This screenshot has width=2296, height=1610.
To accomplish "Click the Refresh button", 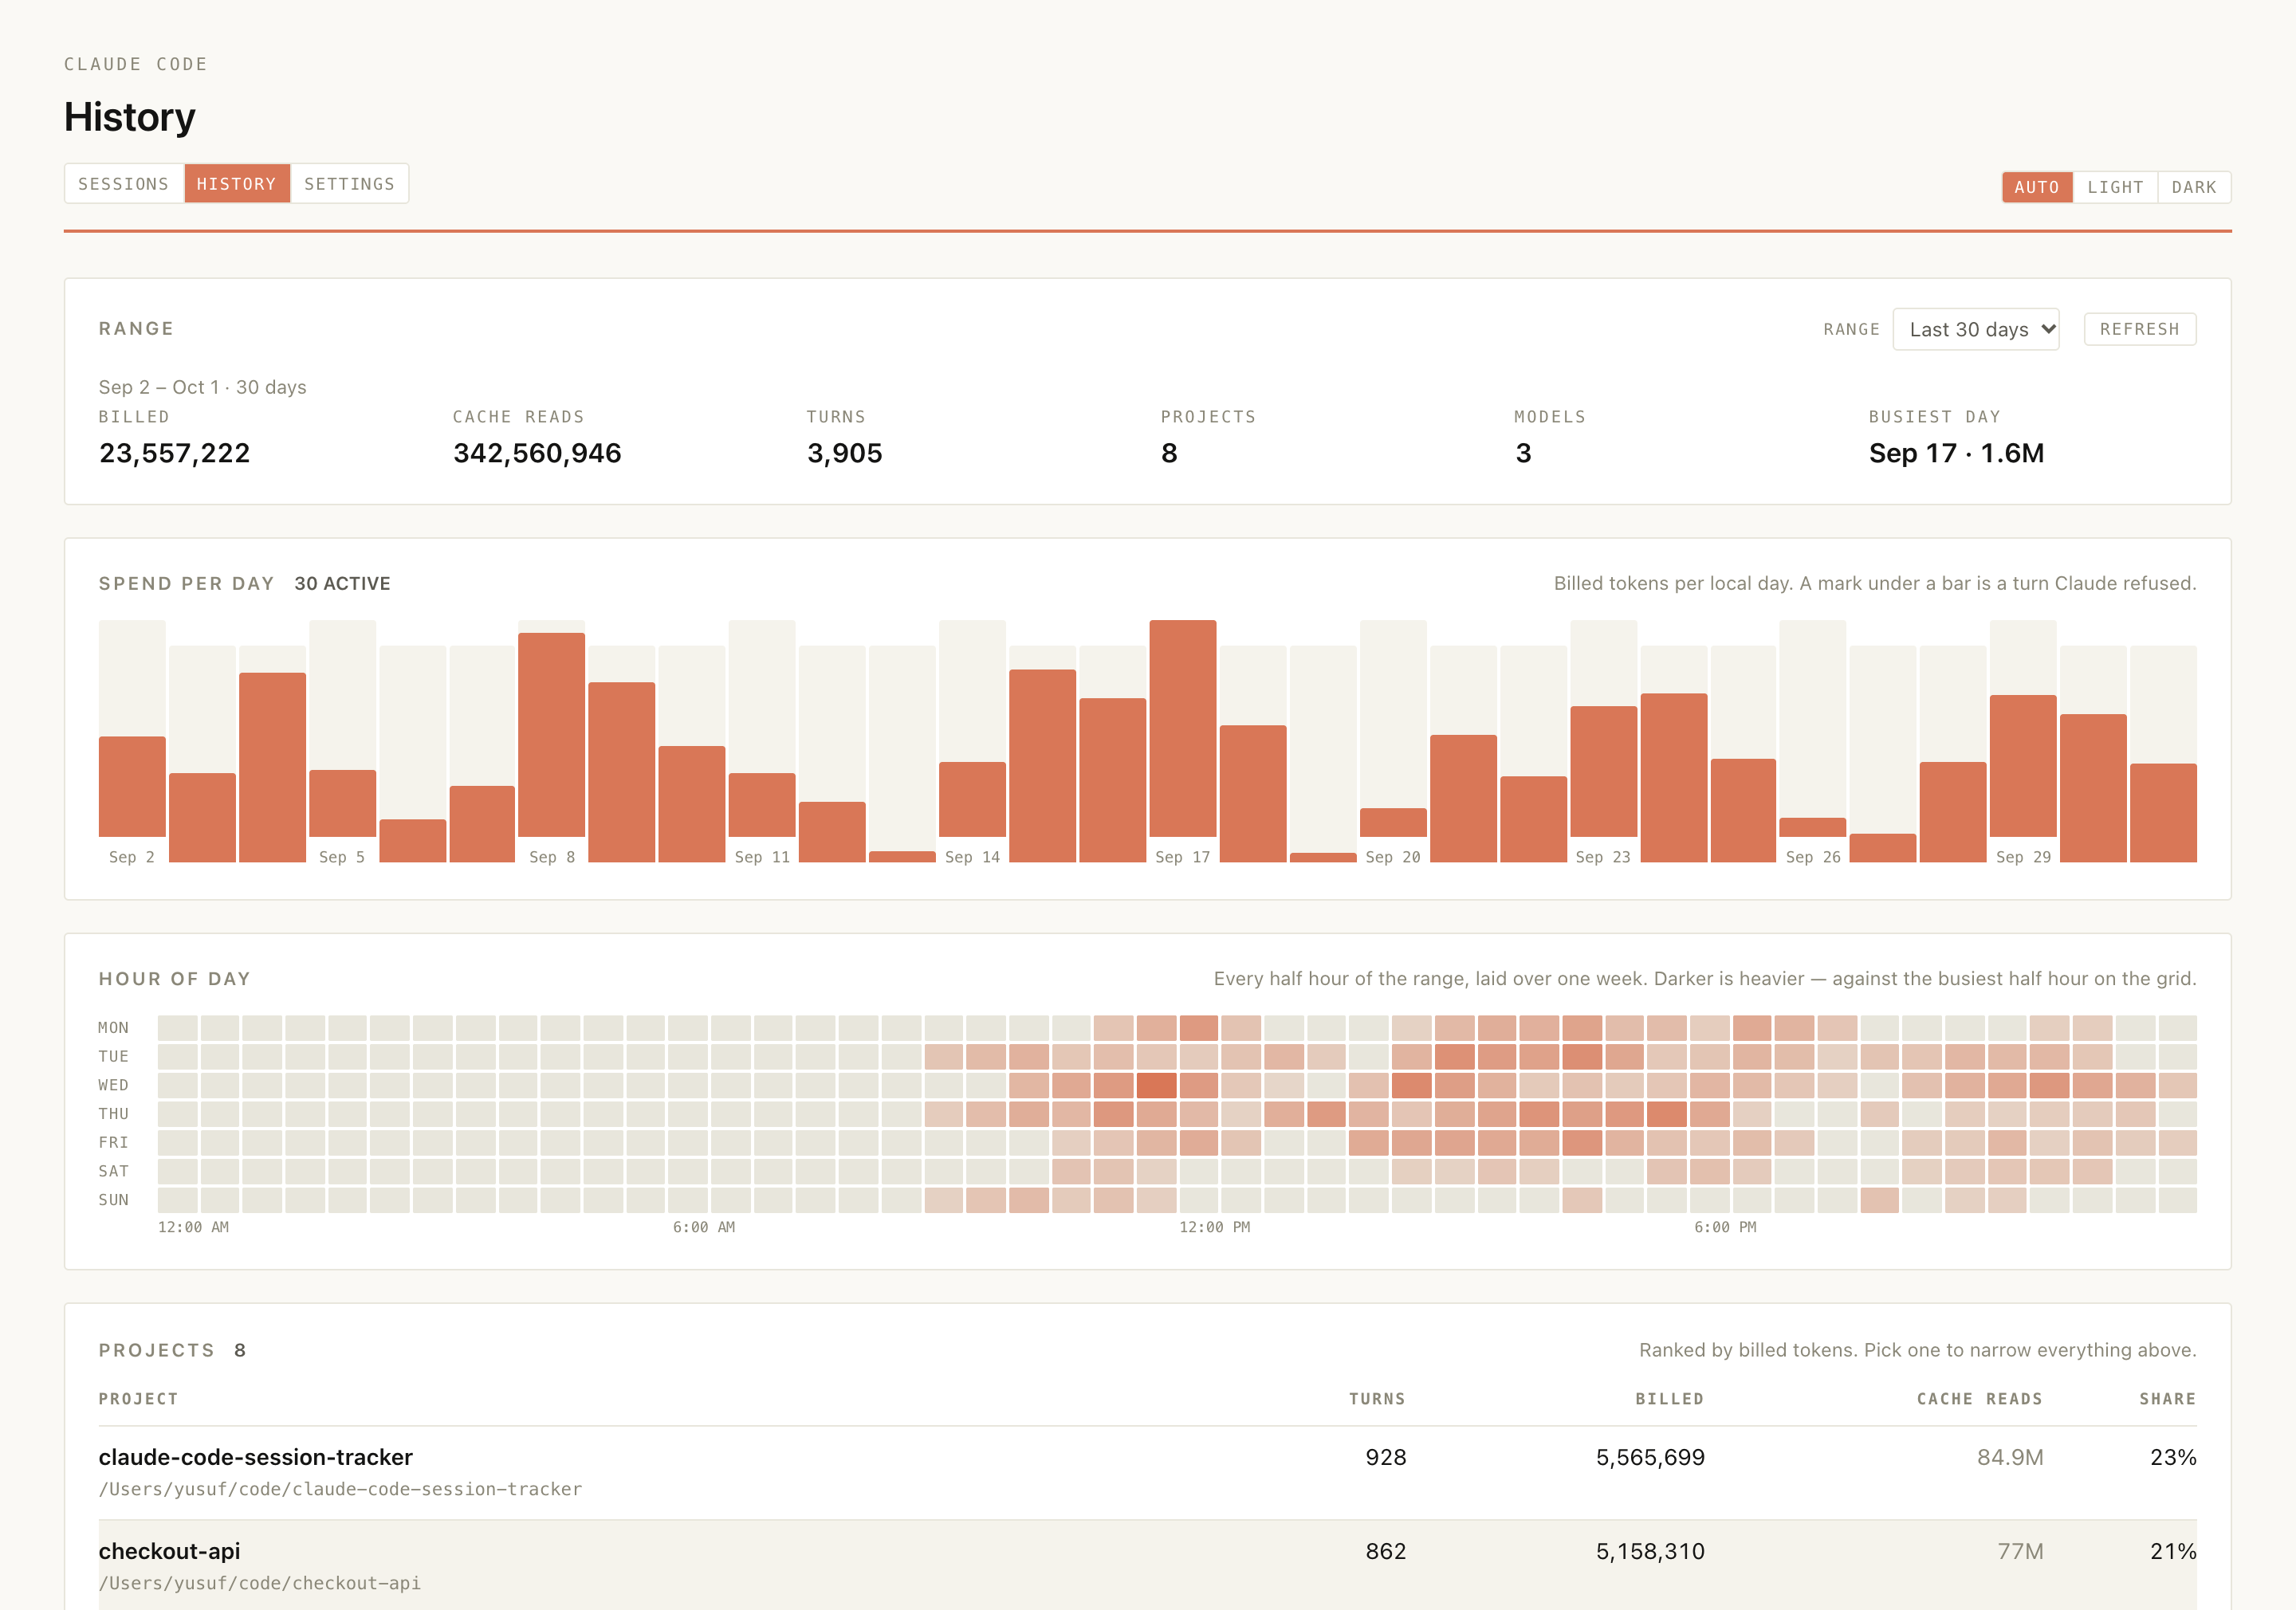I will click(x=2140, y=329).
